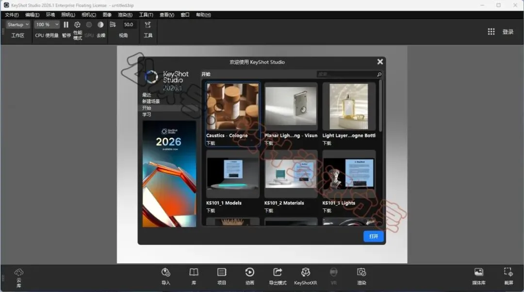Click the welcome dialog search field

(346, 74)
